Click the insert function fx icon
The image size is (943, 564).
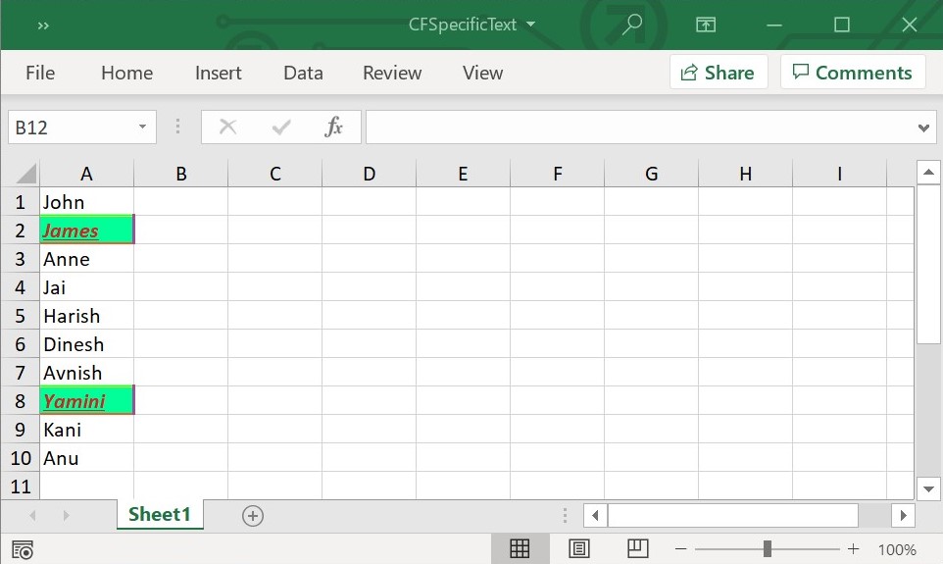333,127
